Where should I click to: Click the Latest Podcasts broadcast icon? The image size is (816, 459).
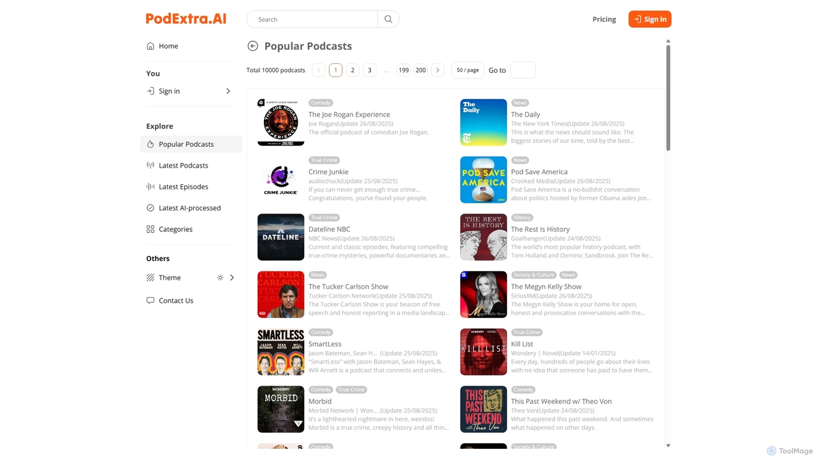(x=150, y=165)
